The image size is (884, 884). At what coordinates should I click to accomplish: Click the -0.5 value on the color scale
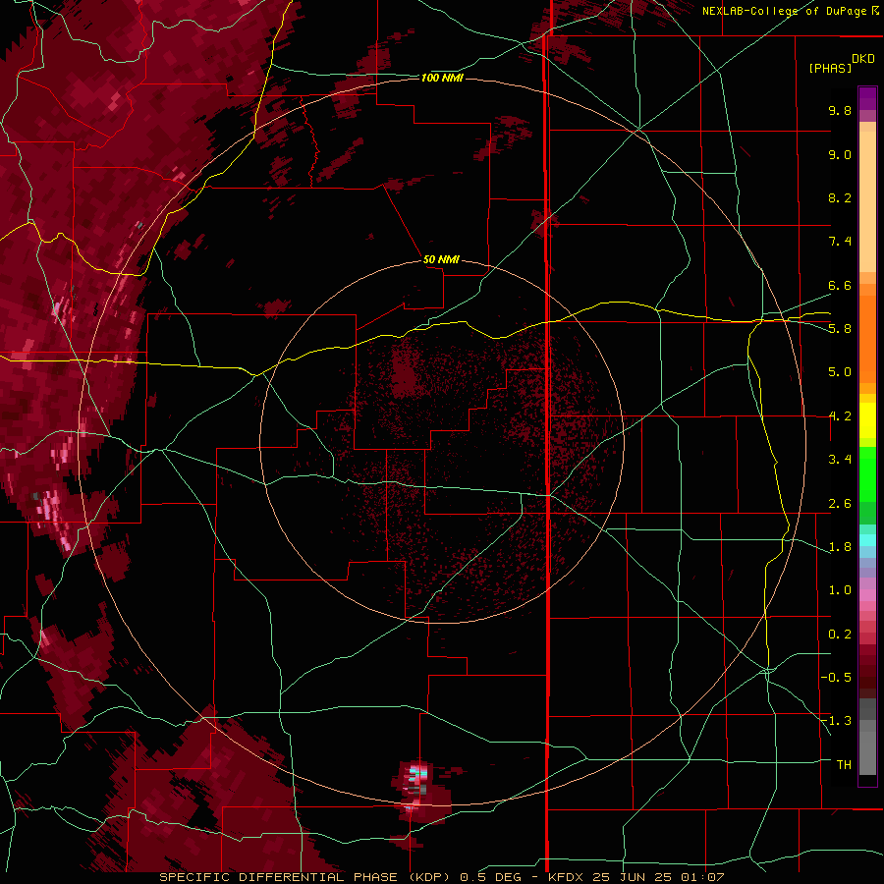point(836,678)
